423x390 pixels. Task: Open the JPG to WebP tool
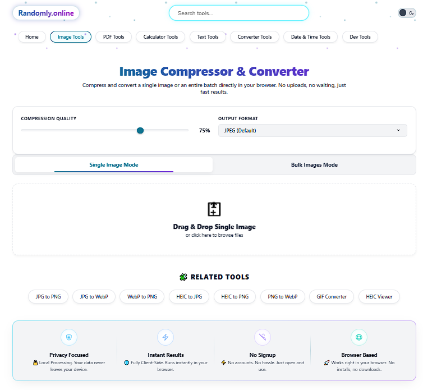94,297
